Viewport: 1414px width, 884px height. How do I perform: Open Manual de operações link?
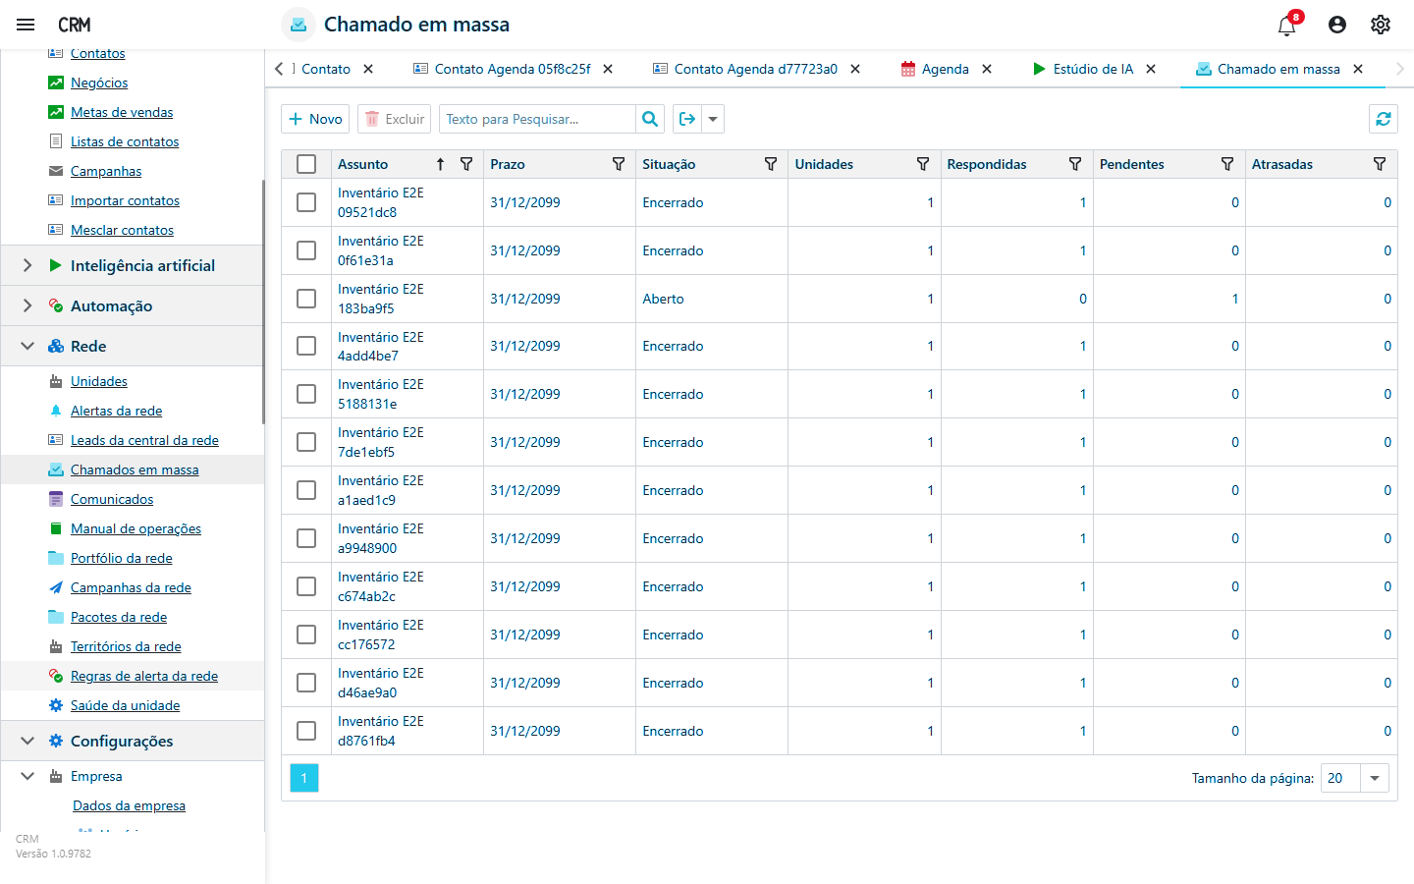tap(136, 528)
